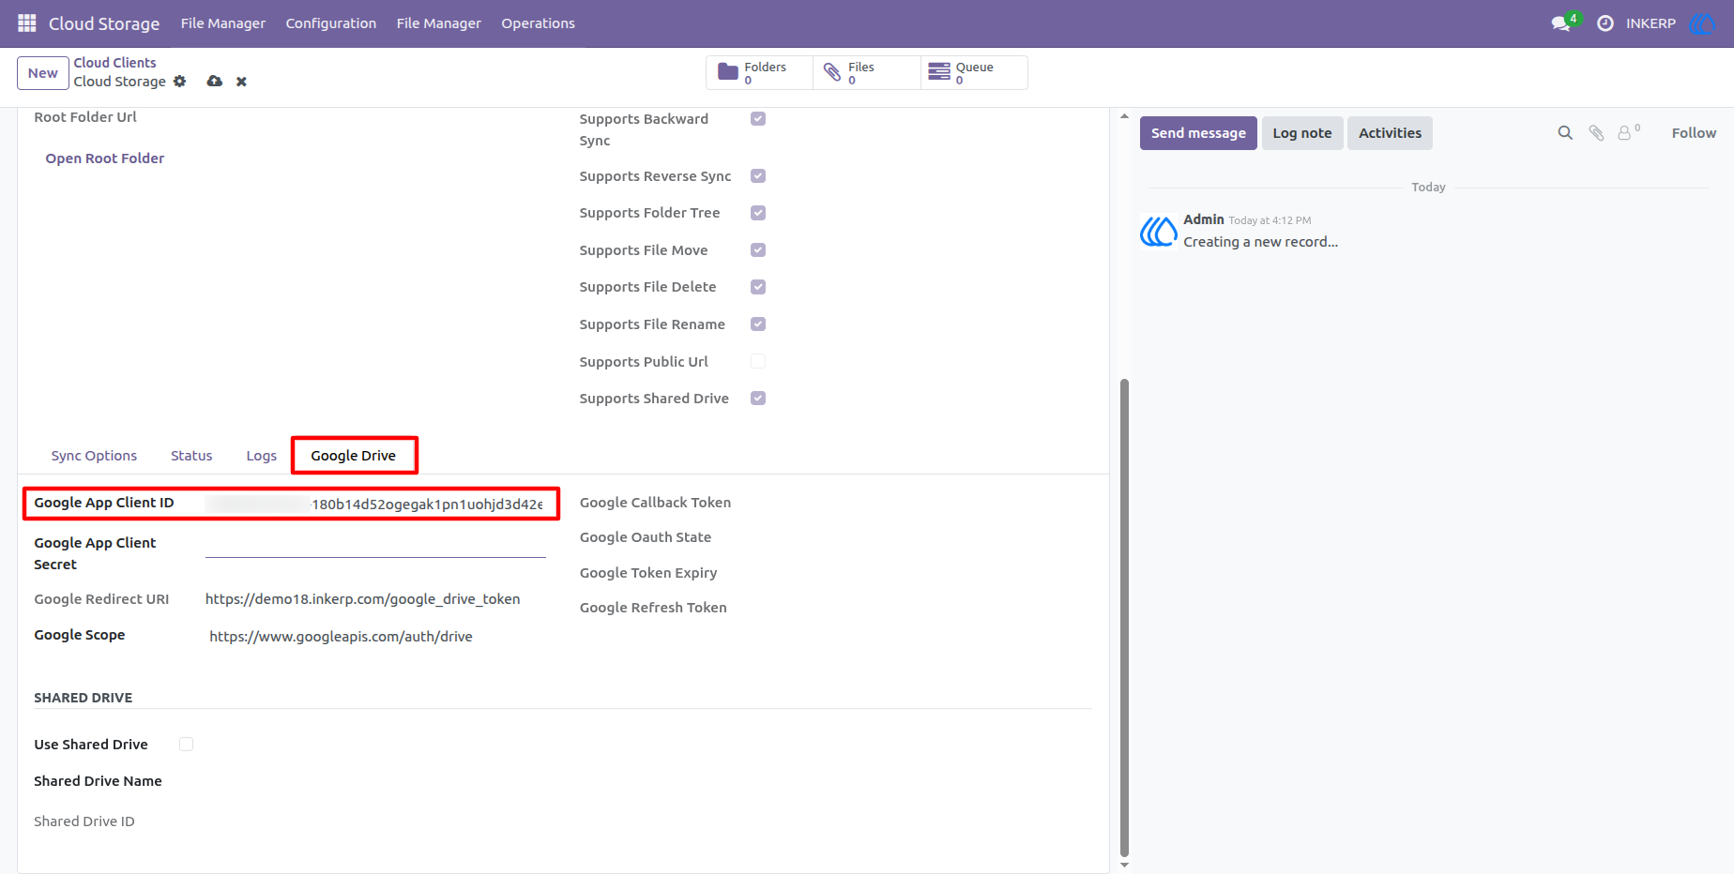
Task: Click the New button
Action: click(x=43, y=73)
